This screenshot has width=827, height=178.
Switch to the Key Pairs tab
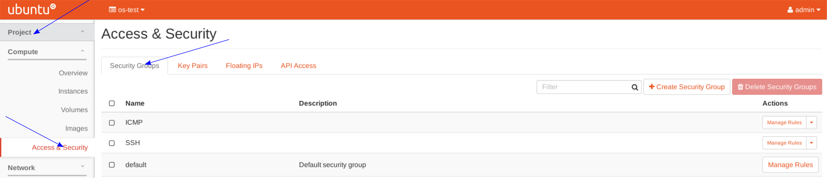coord(192,66)
